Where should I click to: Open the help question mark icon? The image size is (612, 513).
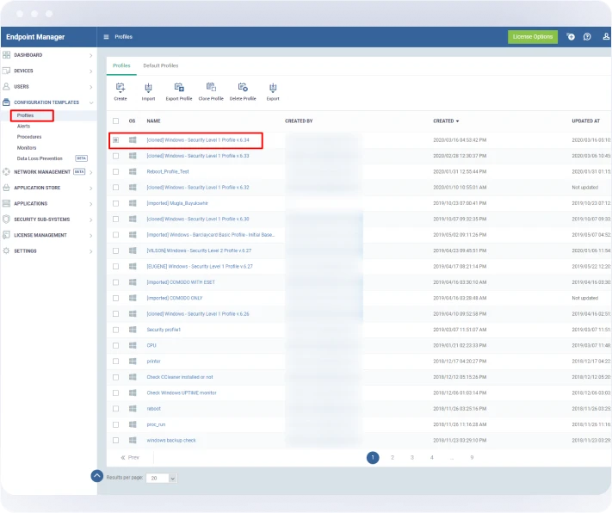pos(587,37)
